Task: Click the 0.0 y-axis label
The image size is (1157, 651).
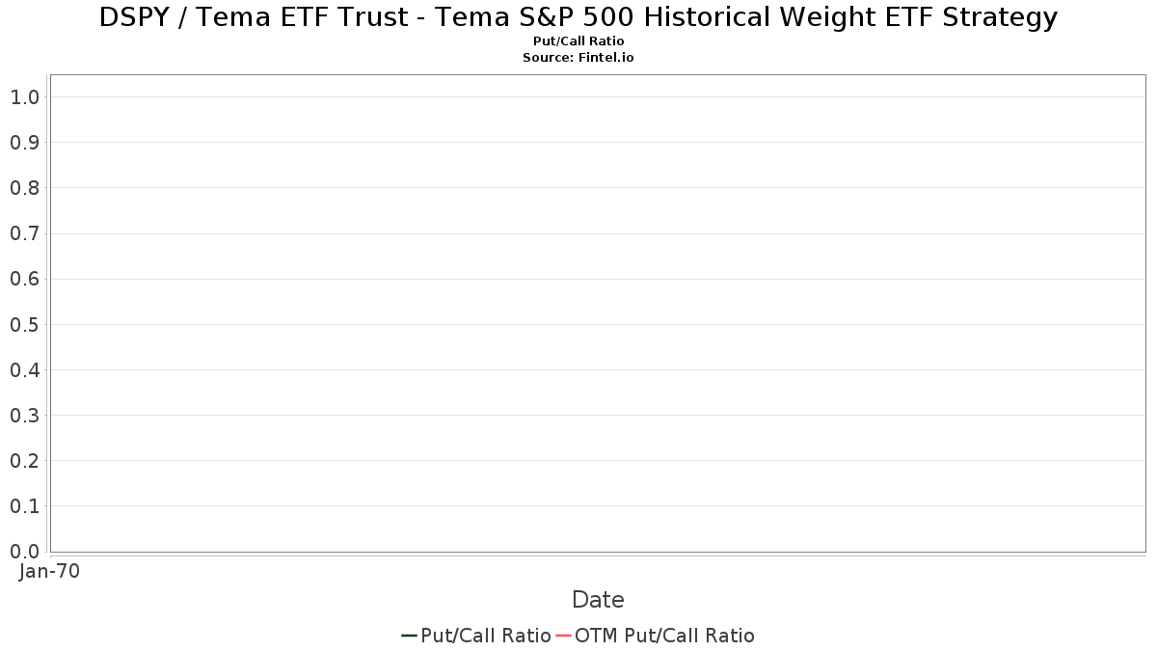Action: 24,551
